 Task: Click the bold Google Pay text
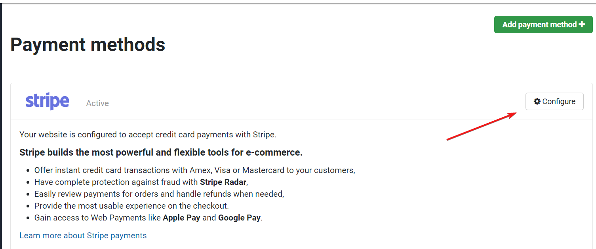(239, 218)
